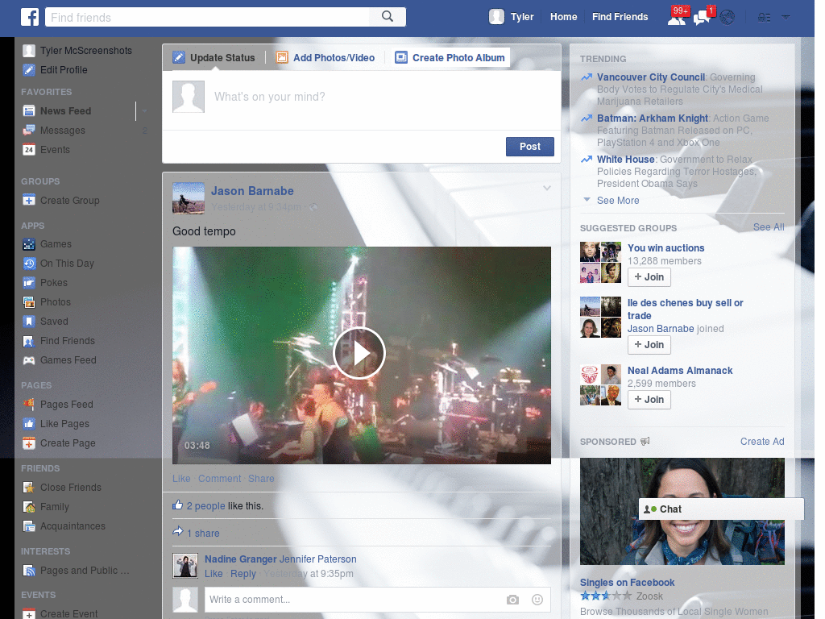Open Jason Barnabe post options chevron

pos(547,188)
